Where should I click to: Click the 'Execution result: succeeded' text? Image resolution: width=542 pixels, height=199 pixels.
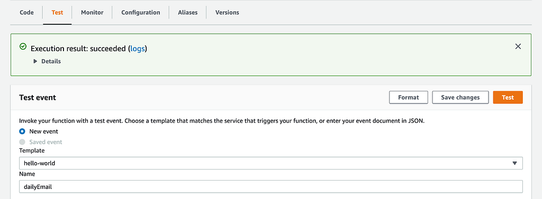coord(78,49)
